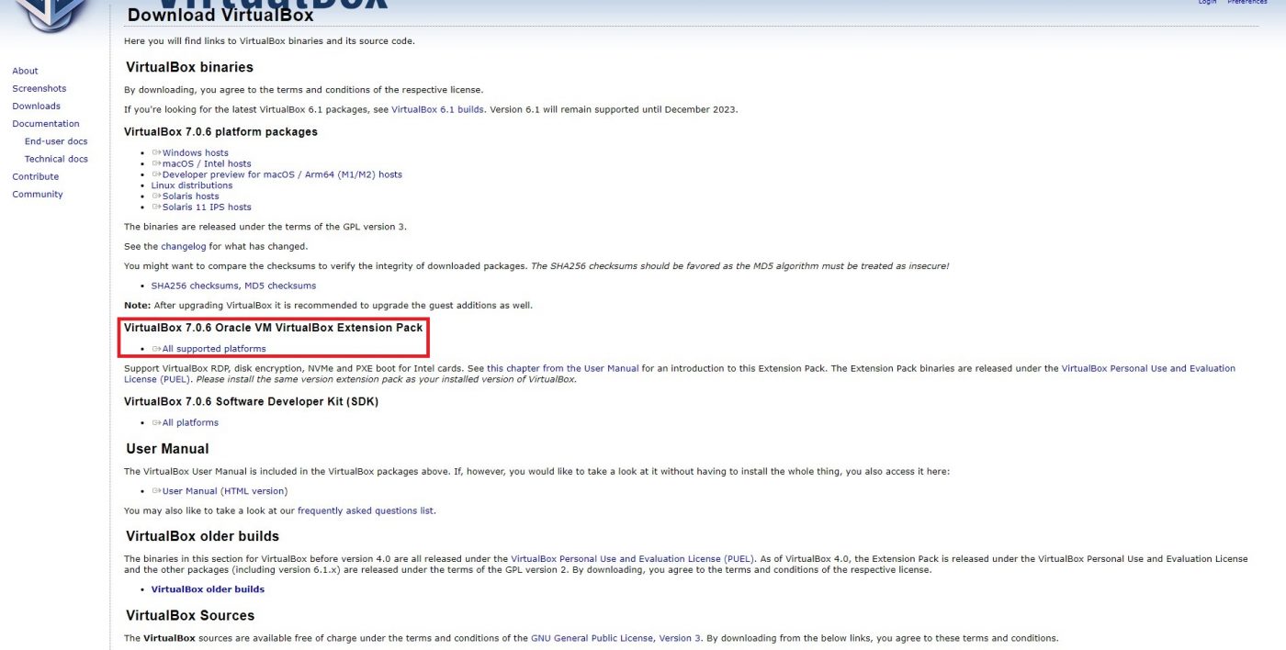The image size is (1286, 650).
Task: Select Downloads in the left navigation
Action: click(x=36, y=106)
